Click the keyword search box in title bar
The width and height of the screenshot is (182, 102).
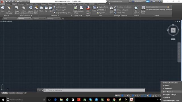pos(118,1)
